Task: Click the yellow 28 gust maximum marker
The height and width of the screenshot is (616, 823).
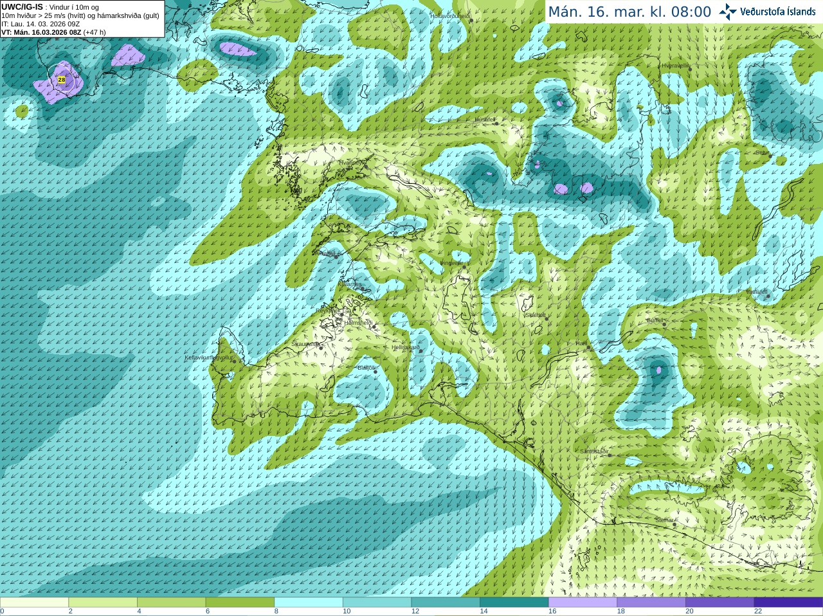Action: [x=62, y=80]
